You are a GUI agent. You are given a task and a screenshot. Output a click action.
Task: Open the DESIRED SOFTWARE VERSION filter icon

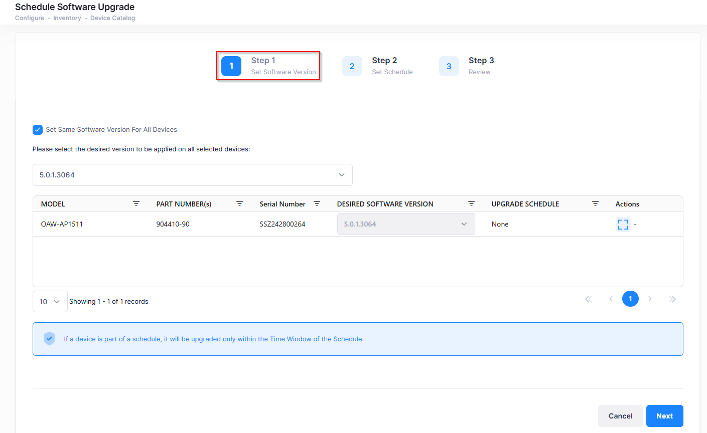[x=471, y=203]
